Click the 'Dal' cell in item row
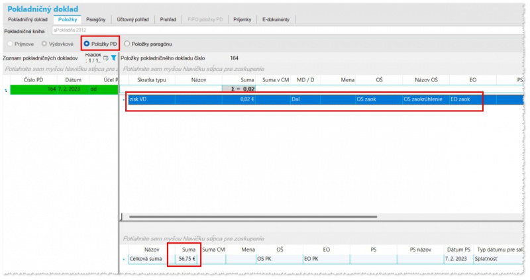The width and height of the screenshot is (530, 280). coord(305,100)
